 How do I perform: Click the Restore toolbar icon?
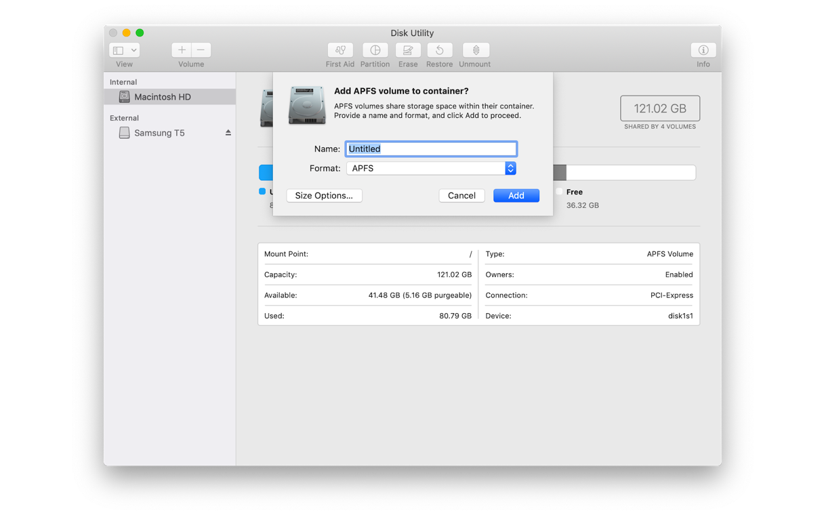click(x=439, y=50)
